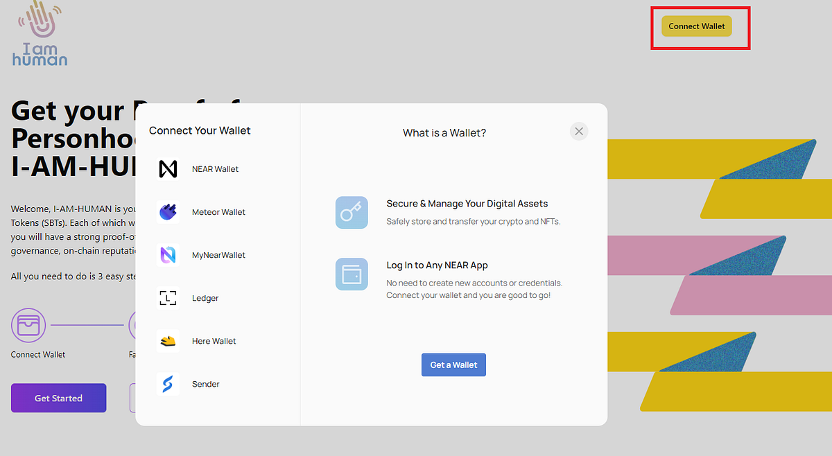The image size is (832, 456).
Task: Click the Sender wallet logo icon
Action: (168, 384)
